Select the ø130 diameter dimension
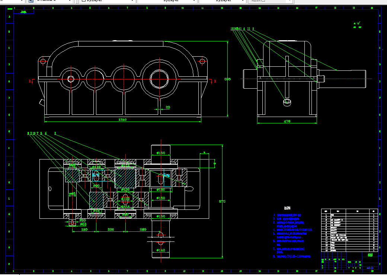387x275 pixels. (x=125, y=190)
